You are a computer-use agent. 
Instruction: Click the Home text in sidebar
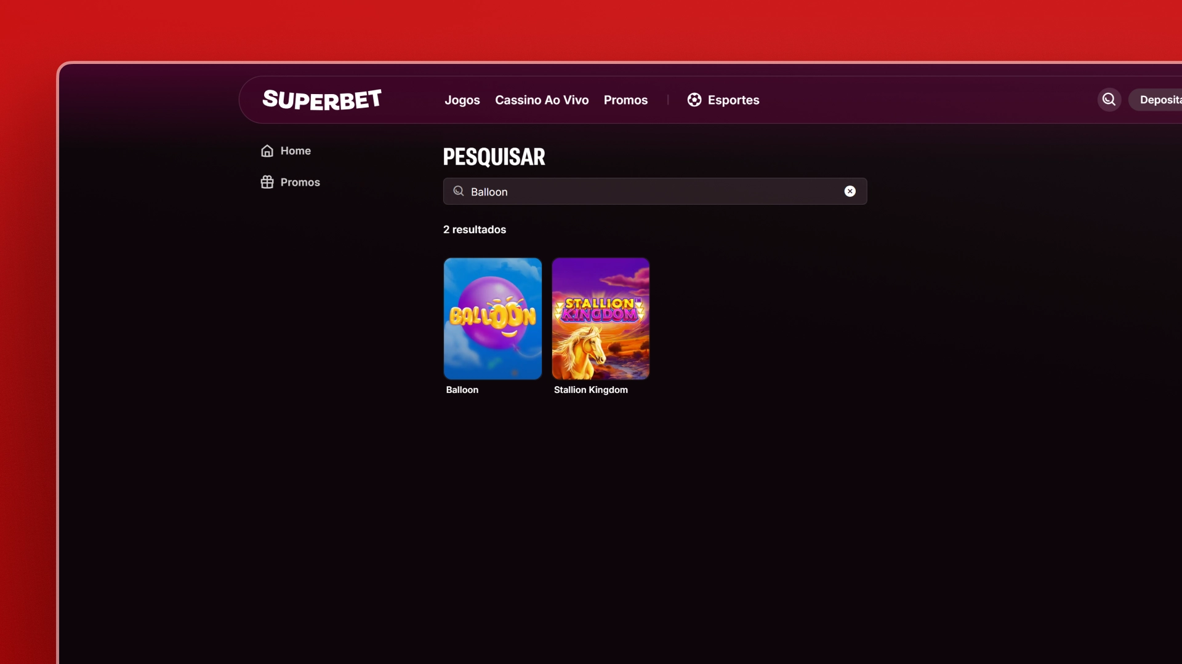pos(295,151)
